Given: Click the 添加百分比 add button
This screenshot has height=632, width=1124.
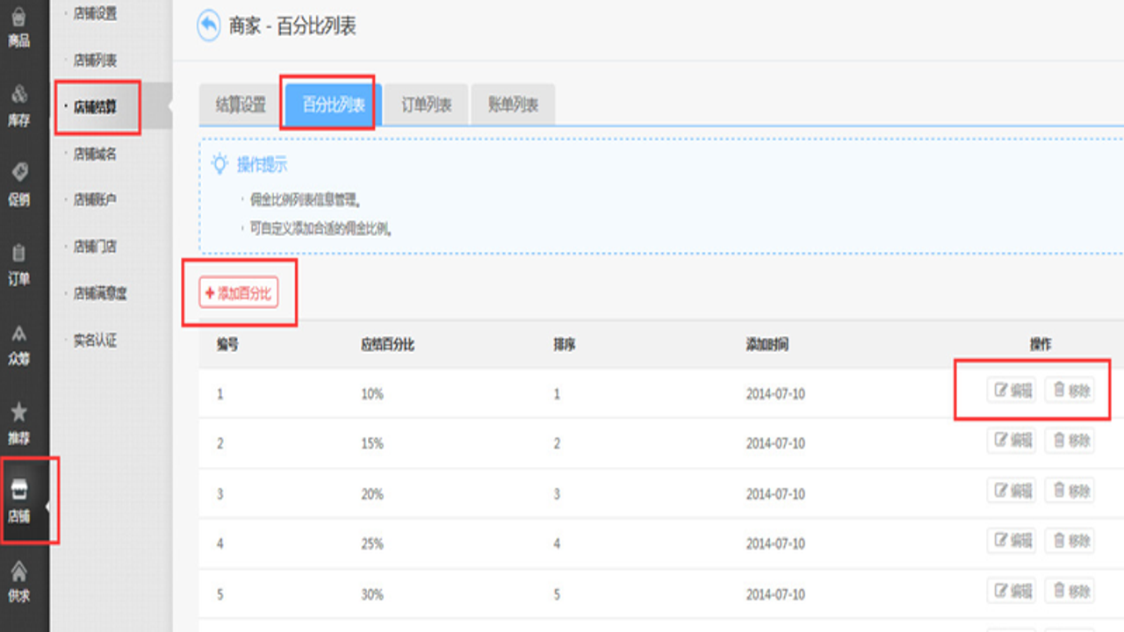Looking at the screenshot, I should click(239, 293).
